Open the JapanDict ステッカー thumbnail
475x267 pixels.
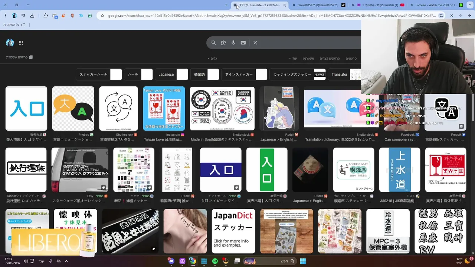point(233,231)
